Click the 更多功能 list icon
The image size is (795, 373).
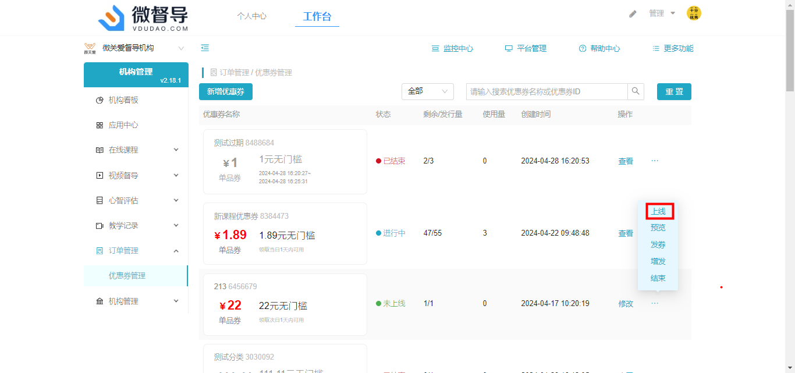[656, 49]
